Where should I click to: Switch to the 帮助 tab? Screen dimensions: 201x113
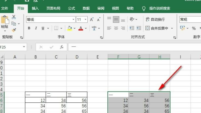tap(130, 8)
